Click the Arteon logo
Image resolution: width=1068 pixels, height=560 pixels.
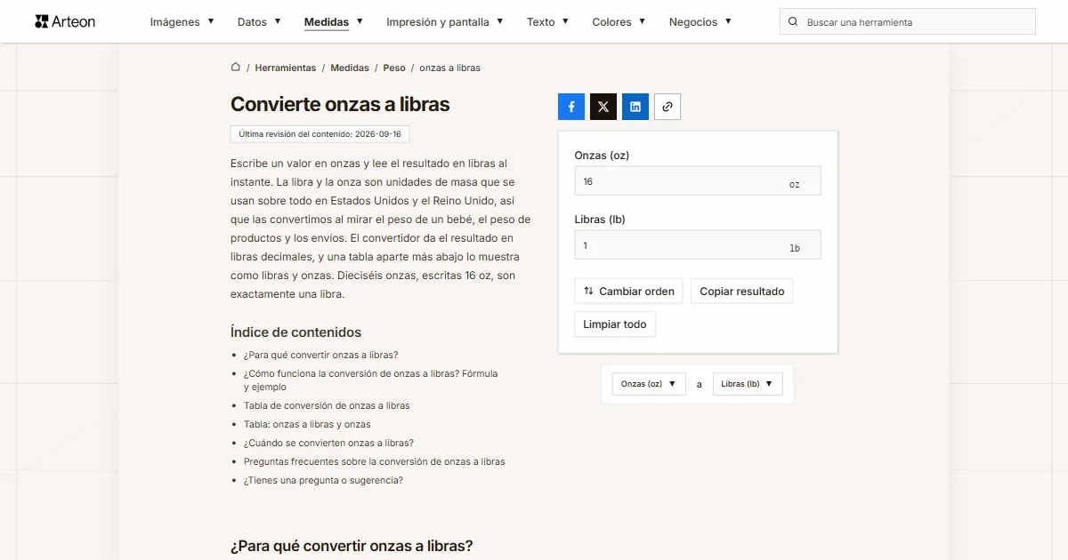click(65, 21)
